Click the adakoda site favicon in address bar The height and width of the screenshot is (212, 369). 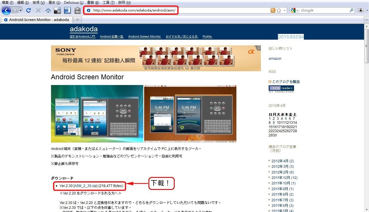pos(89,10)
